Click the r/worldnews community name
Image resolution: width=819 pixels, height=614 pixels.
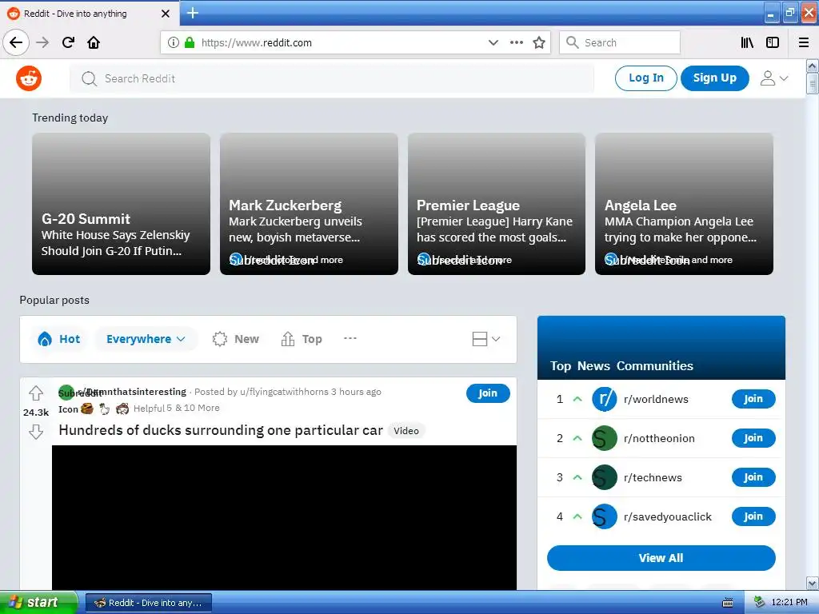coord(656,399)
